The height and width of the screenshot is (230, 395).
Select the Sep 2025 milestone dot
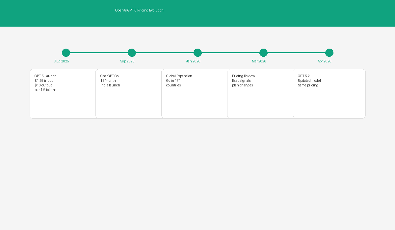[132, 53]
